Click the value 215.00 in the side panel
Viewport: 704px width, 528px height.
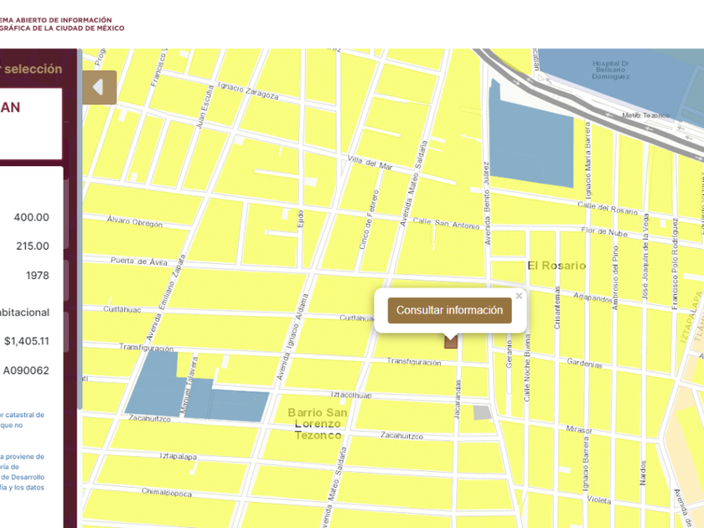[x=33, y=246]
